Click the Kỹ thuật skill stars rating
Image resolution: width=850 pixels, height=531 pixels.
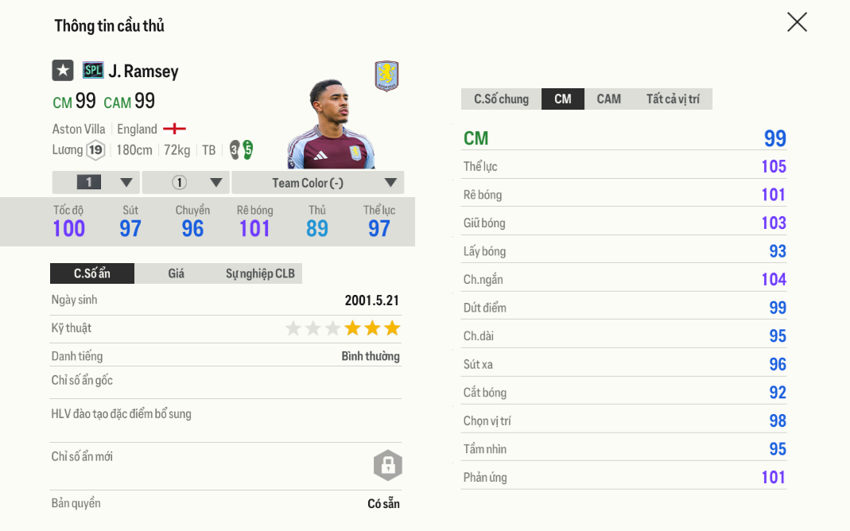click(x=343, y=328)
